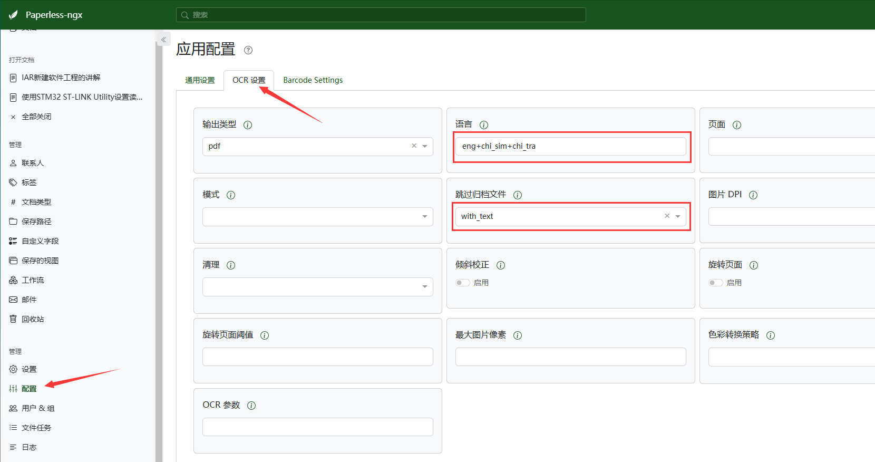Open the 回收站 trash page

[32, 319]
